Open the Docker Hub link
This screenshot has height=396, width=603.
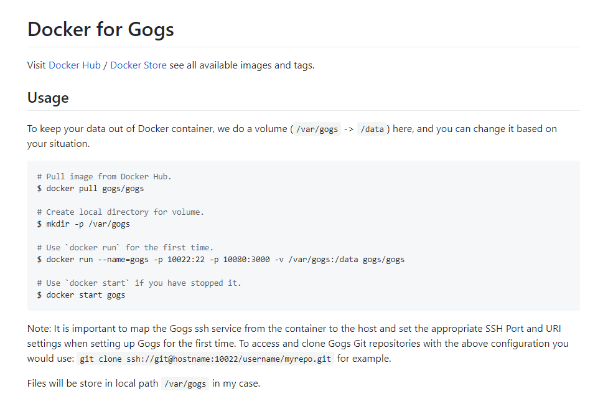[75, 65]
